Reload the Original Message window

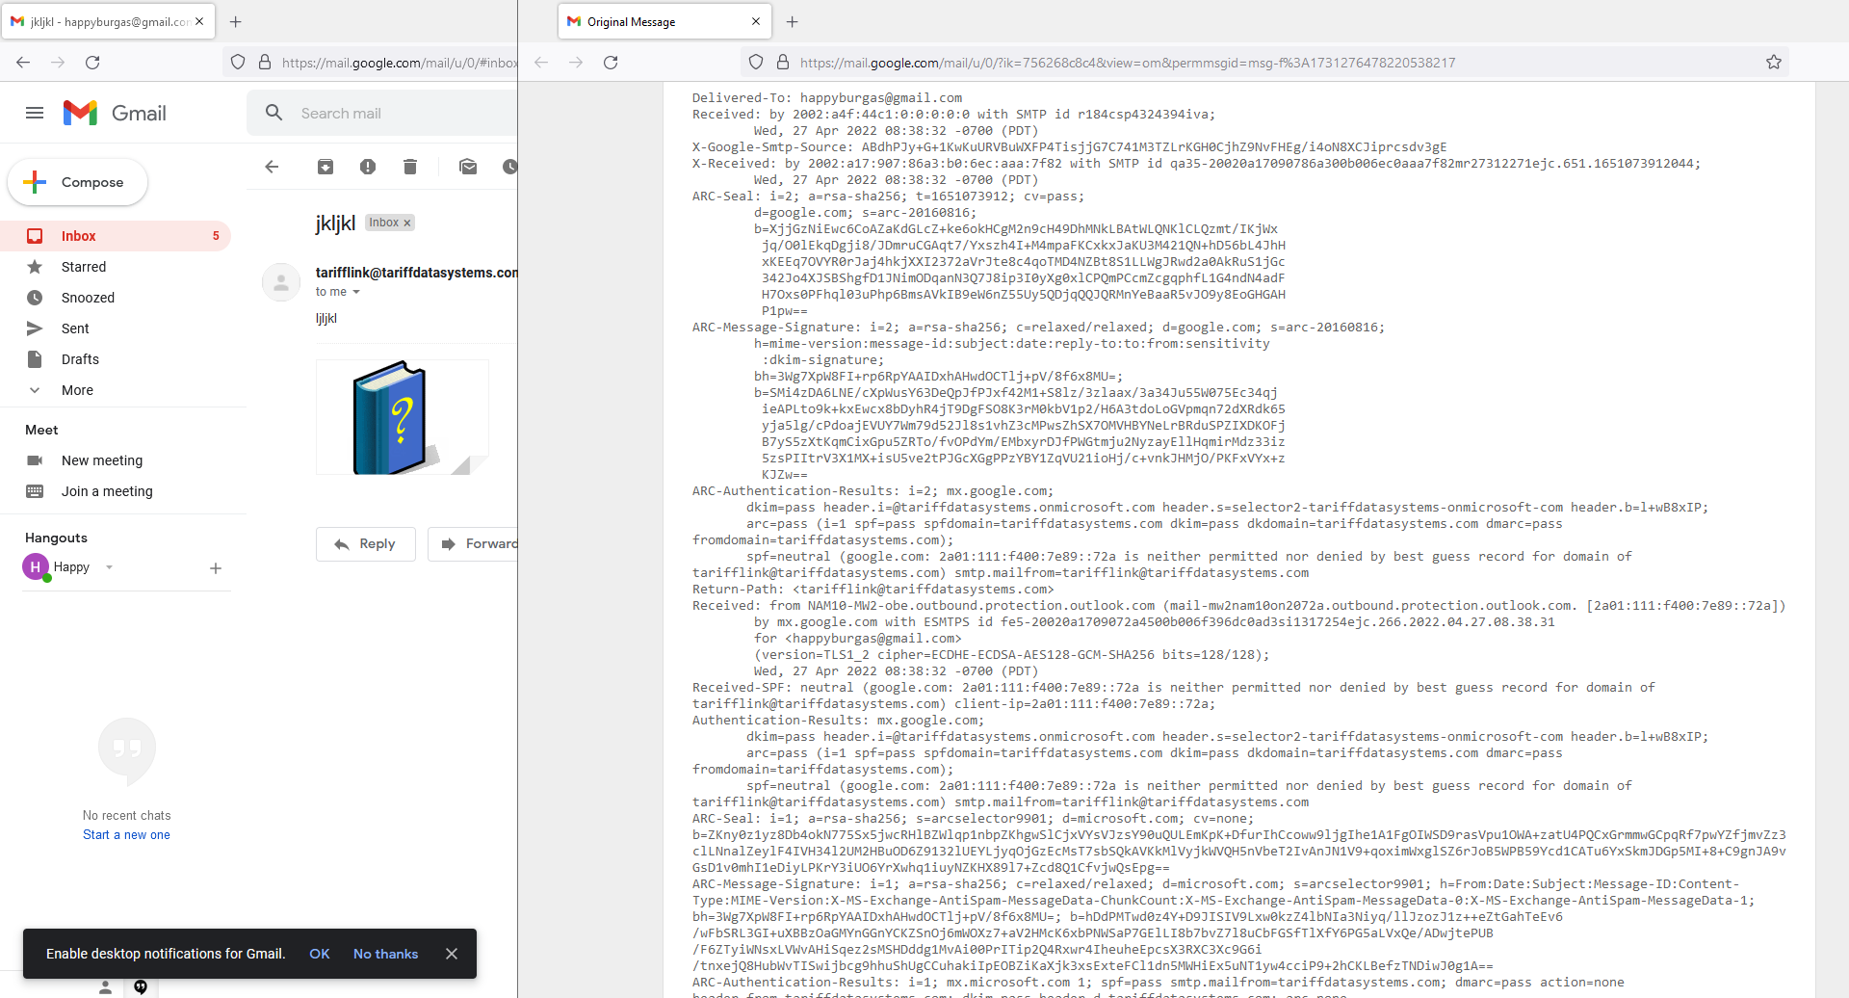click(x=611, y=63)
